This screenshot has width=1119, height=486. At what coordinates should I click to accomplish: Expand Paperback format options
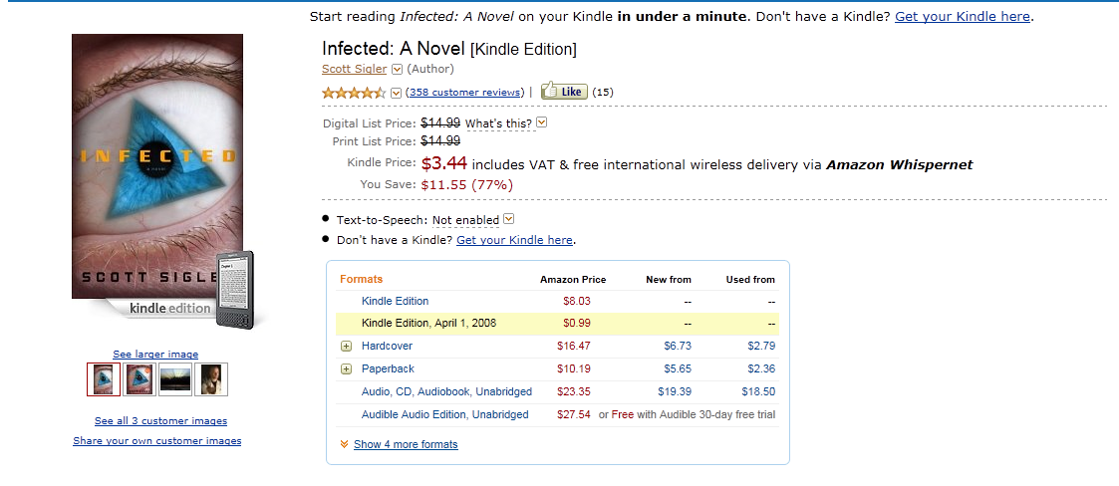[347, 369]
